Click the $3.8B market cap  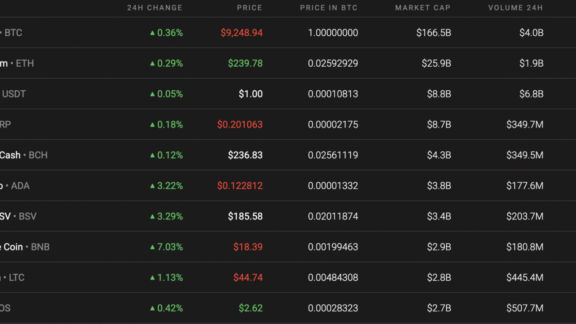(x=439, y=186)
